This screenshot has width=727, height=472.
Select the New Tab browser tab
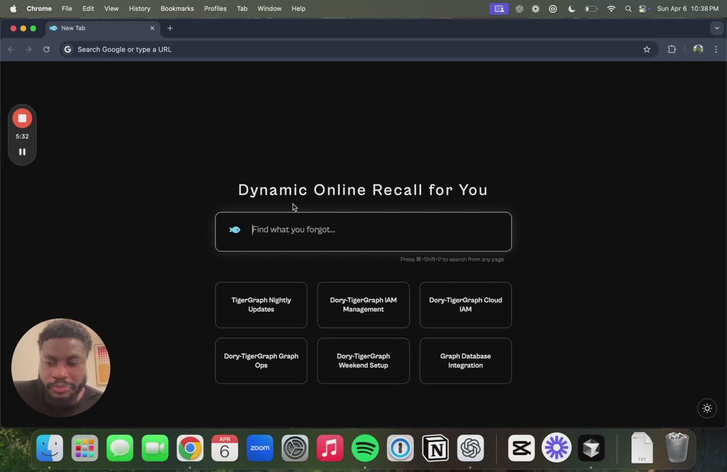click(x=102, y=28)
